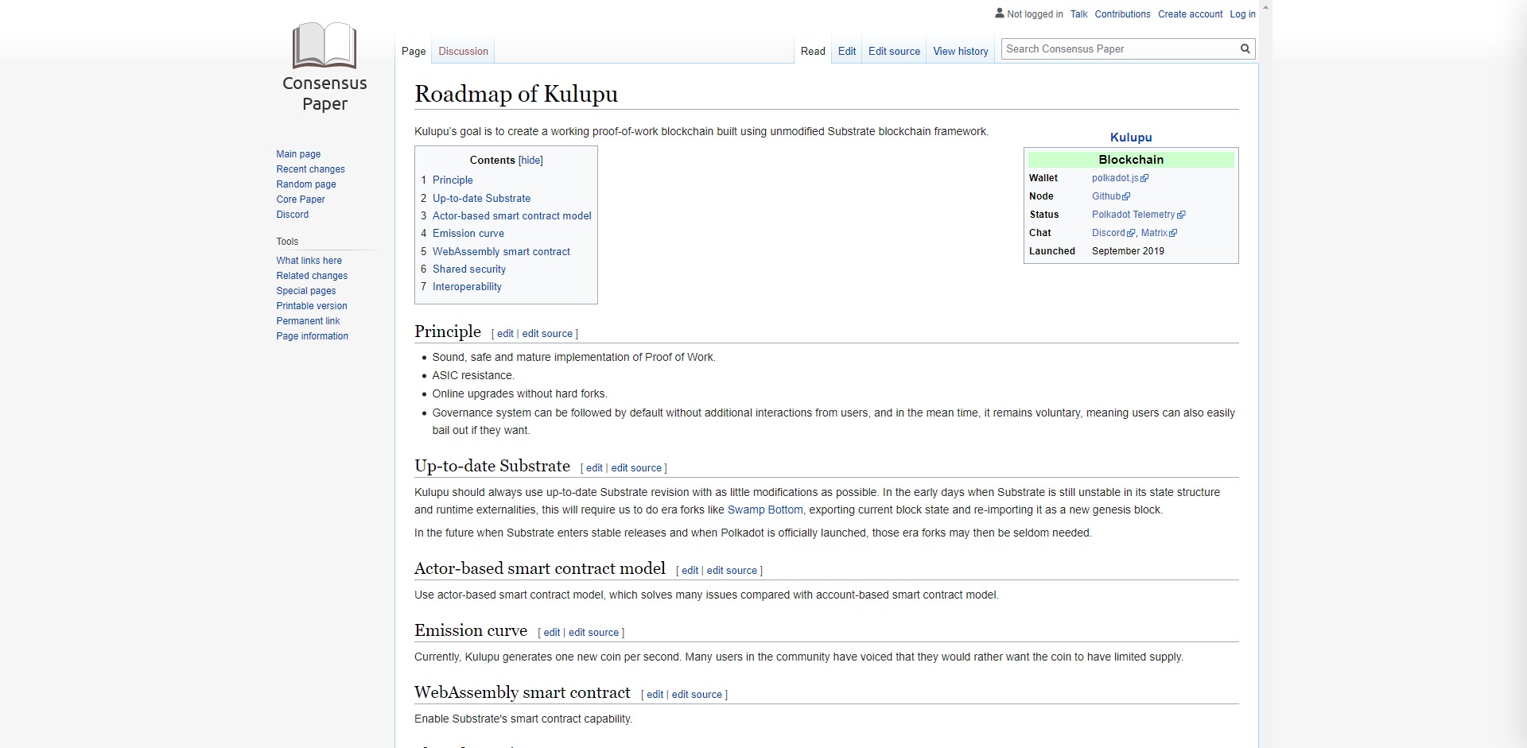The image size is (1527, 748).
Task: Click Create account
Action: (1190, 14)
